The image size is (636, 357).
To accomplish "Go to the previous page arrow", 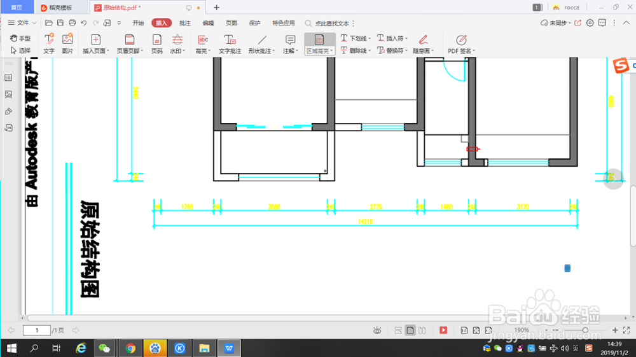I will (x=11, y=330).
